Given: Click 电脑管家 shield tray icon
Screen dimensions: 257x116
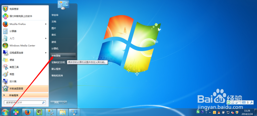Looking at the screenshot, I should [237, 112].
